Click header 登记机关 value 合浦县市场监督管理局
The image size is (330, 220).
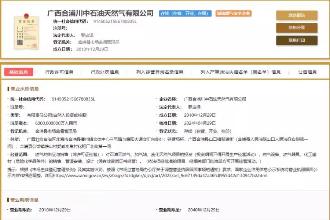[99, 42]
